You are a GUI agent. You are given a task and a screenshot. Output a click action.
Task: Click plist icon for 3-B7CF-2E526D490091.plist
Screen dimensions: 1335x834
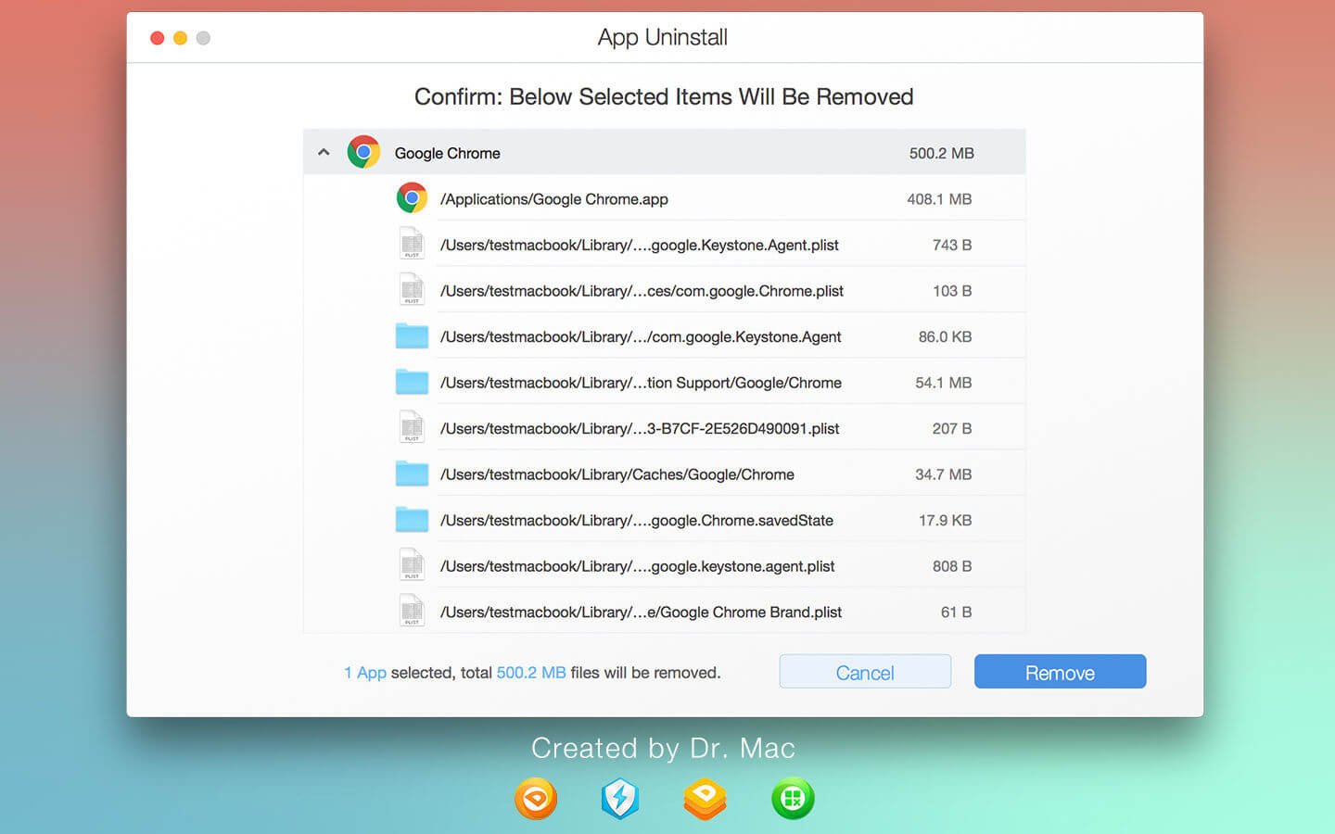pyautogui.click(x=412, y=427)
